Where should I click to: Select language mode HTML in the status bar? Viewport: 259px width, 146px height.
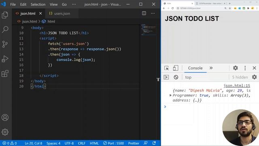[94, 143]
